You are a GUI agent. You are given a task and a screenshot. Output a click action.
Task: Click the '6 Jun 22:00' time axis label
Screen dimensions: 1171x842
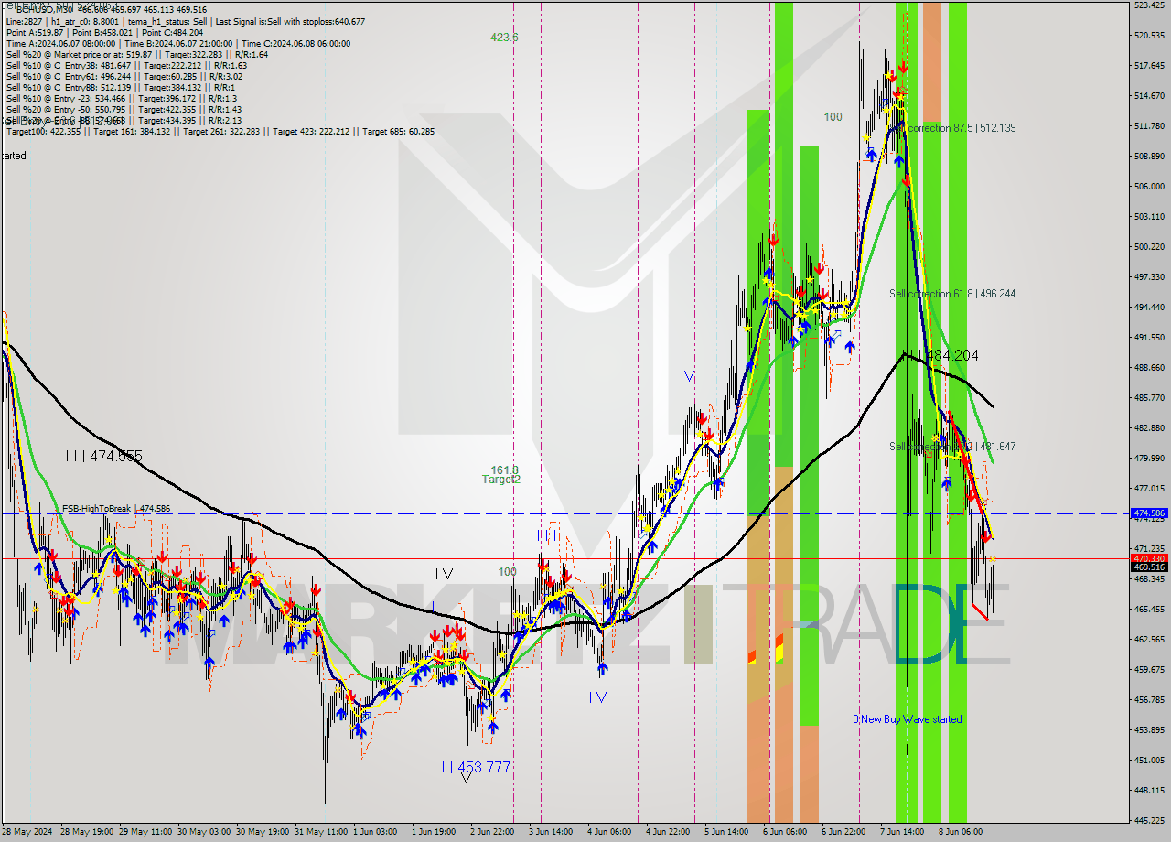tap(843, 832)
